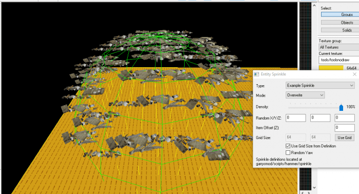The width and height of the screenshot is (359, 194).
Task: Expand the All Textures group dropdown
Action: point(339,47)
